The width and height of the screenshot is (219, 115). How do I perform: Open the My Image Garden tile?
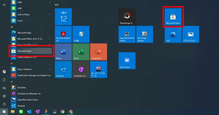point(145,34)
